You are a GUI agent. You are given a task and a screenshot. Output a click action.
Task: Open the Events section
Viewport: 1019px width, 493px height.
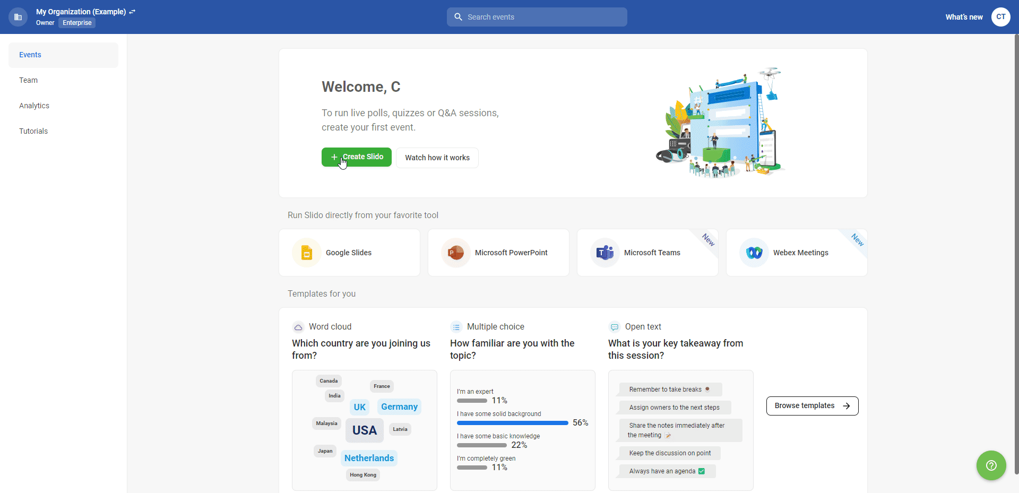click(63, 55)
